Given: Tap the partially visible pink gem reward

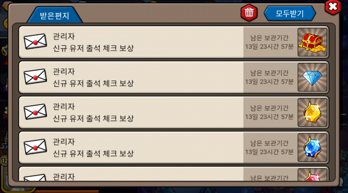Looking at the screenshot, I should [312, 175].
